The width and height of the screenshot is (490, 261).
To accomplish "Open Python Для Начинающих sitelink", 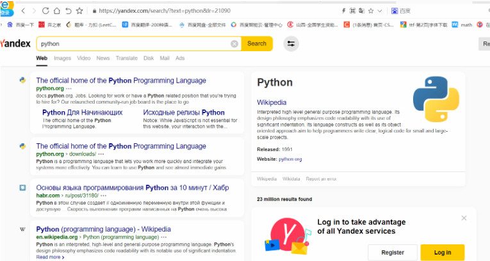I will click(x=82, y=113).
